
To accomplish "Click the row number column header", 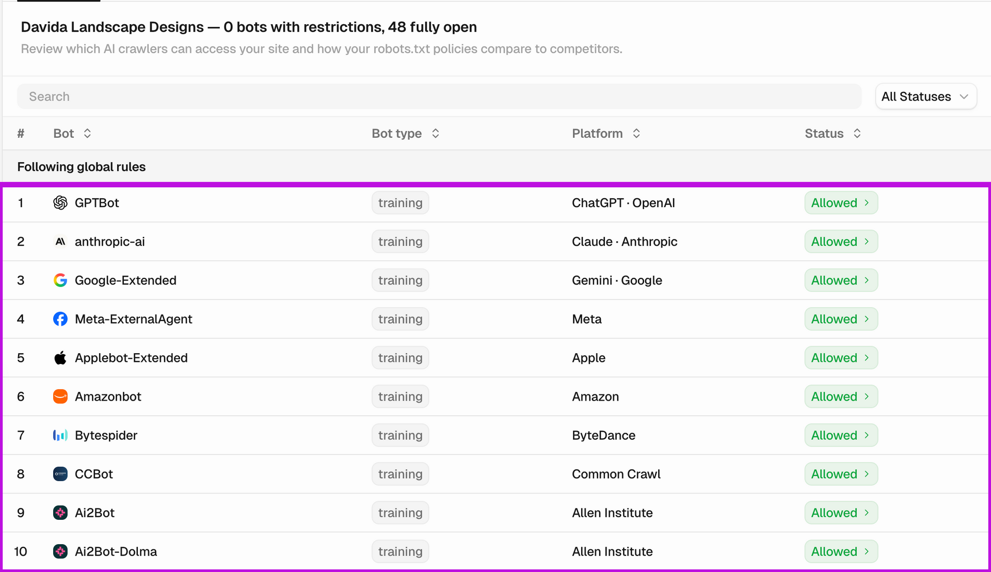I will 21,134.
